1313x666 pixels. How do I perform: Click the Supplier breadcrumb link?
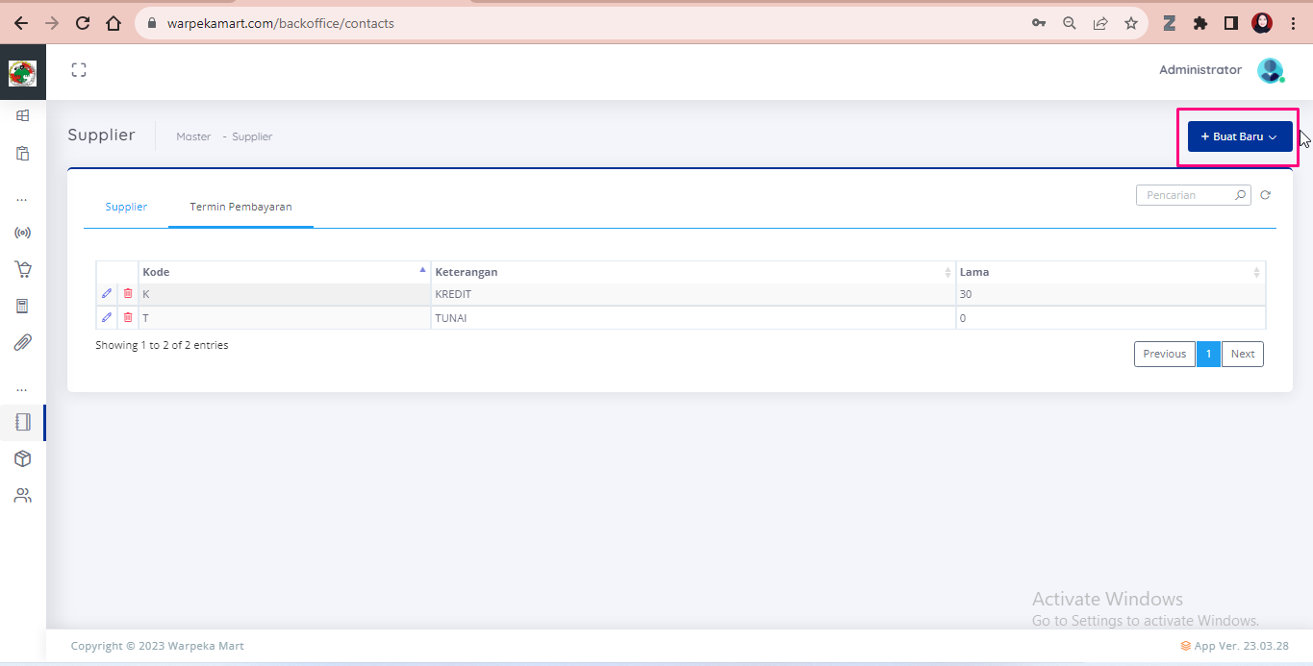(x=252, y=136)
